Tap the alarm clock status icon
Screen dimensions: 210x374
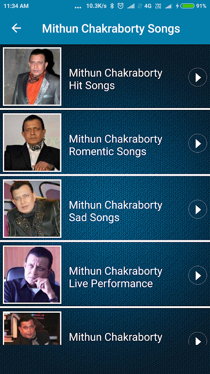point(121,6)
